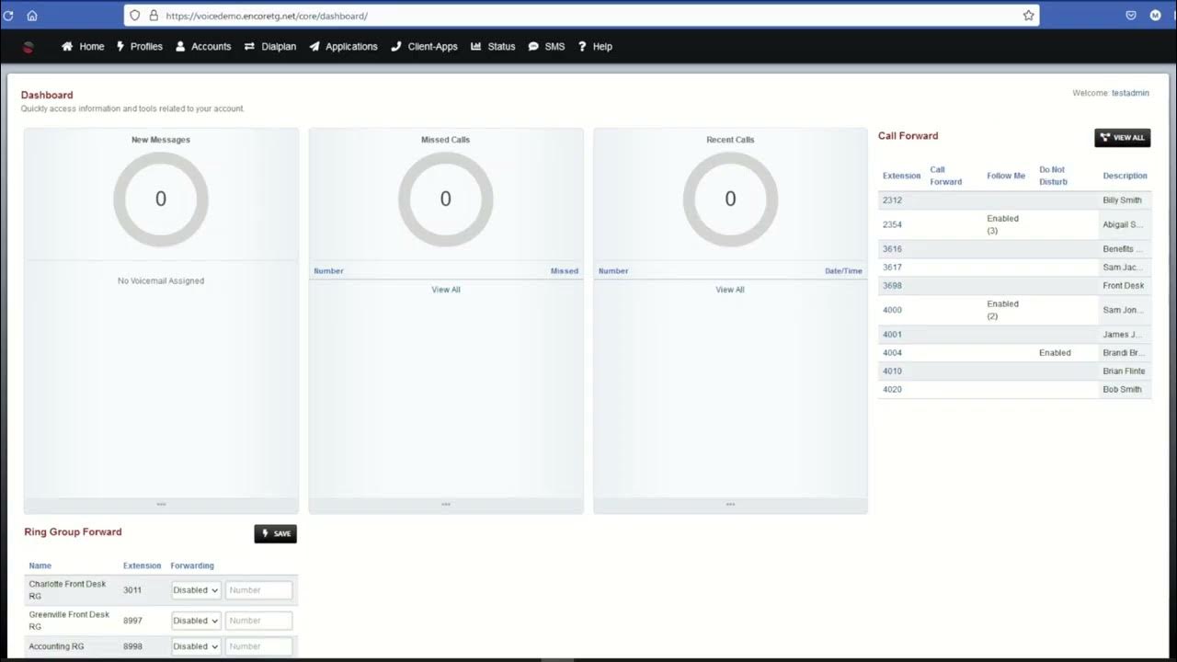Click the Date/Time column header
Image resolution: width=1177 pixels, height=662 pixels.
click(x=843, y=271)
